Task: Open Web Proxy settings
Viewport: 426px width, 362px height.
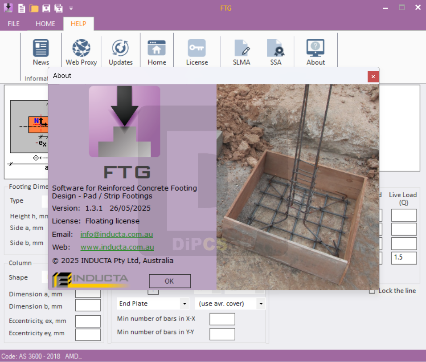Action: tap(81, 52)
